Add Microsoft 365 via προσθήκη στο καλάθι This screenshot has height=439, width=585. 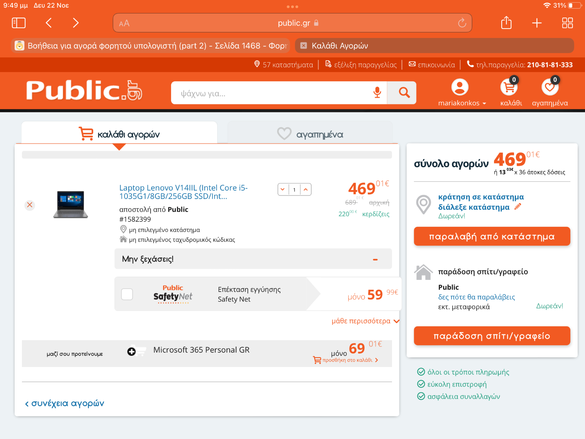[x=346, y=360]
